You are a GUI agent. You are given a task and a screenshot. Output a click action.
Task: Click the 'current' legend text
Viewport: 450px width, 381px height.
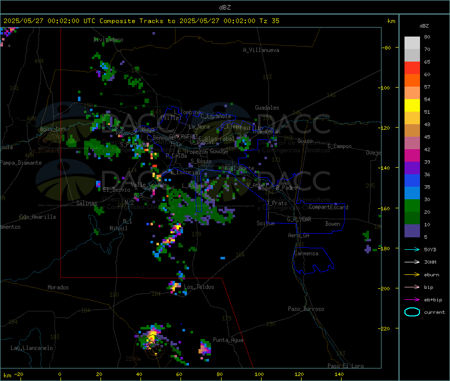434,312
